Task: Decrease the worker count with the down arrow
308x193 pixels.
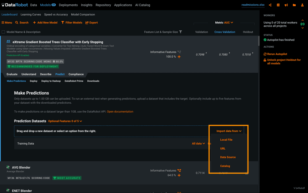Action: pos(302,28)
